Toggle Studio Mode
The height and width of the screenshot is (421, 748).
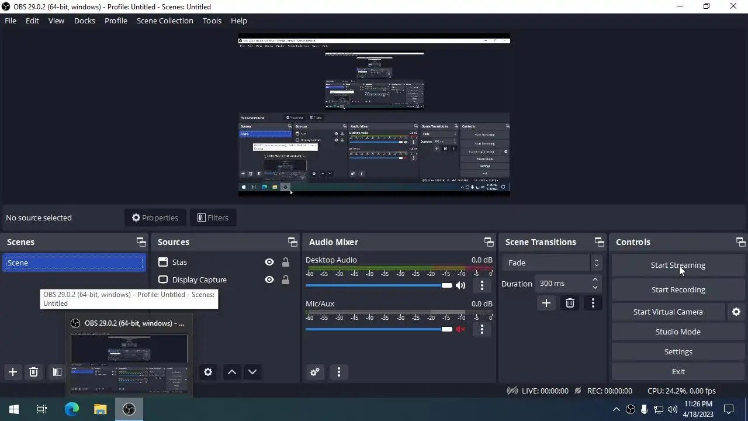678,332
